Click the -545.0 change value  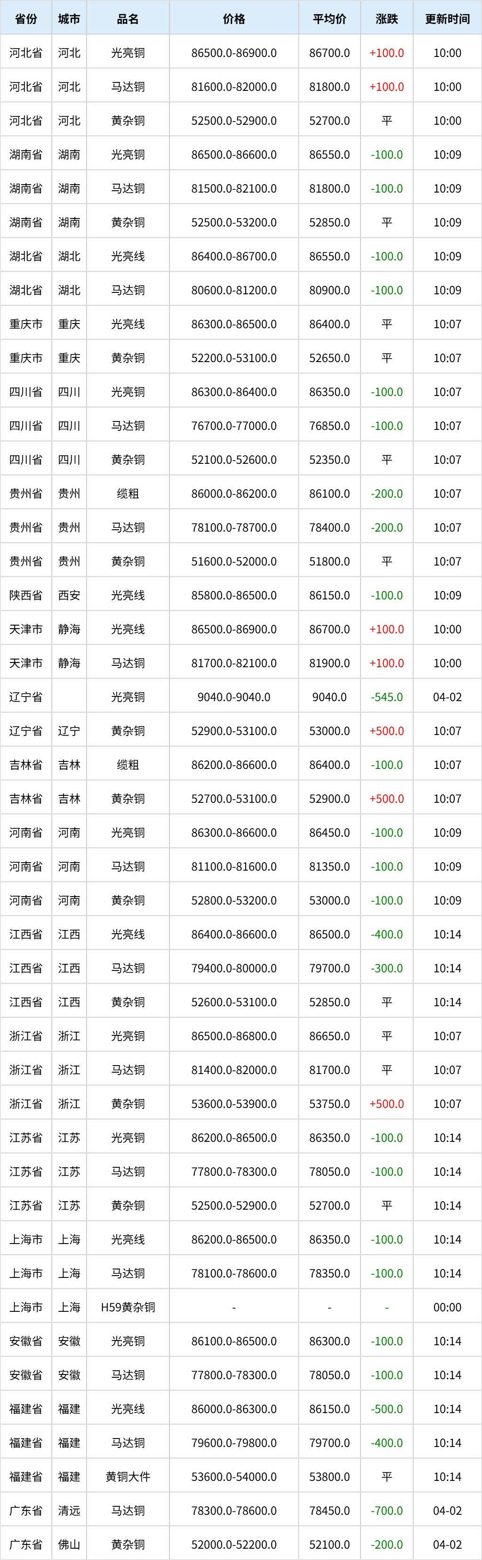[x=387, y=697]
